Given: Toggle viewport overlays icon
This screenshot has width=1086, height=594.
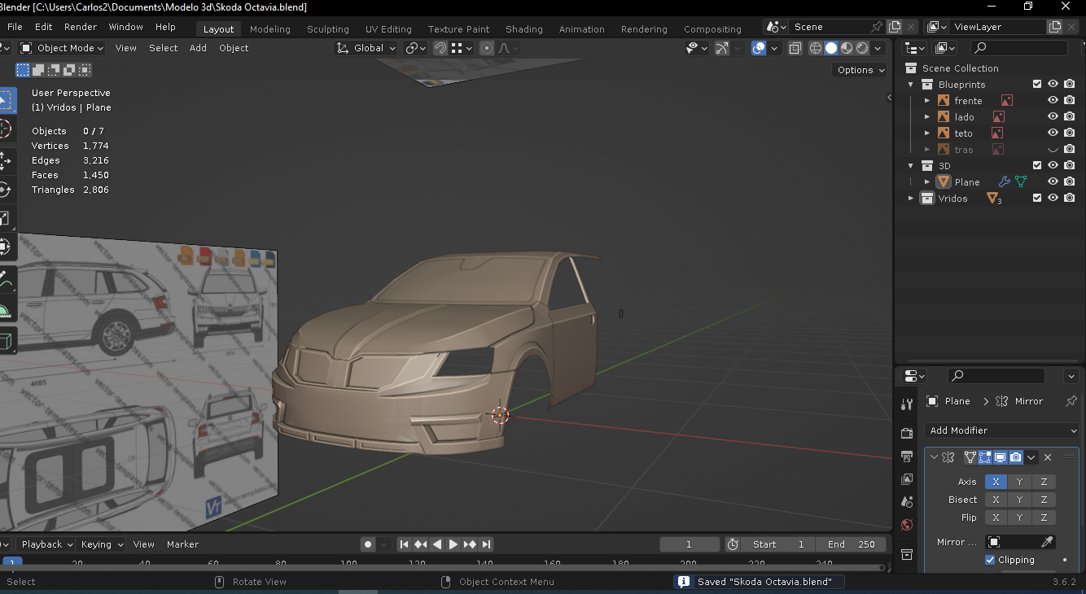Looking at the screenshot, I should click(x=759, y=48).
